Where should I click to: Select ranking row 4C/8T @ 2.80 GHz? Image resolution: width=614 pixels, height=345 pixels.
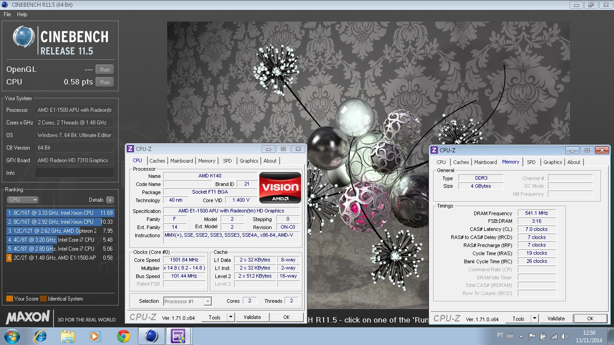[60, 249]
